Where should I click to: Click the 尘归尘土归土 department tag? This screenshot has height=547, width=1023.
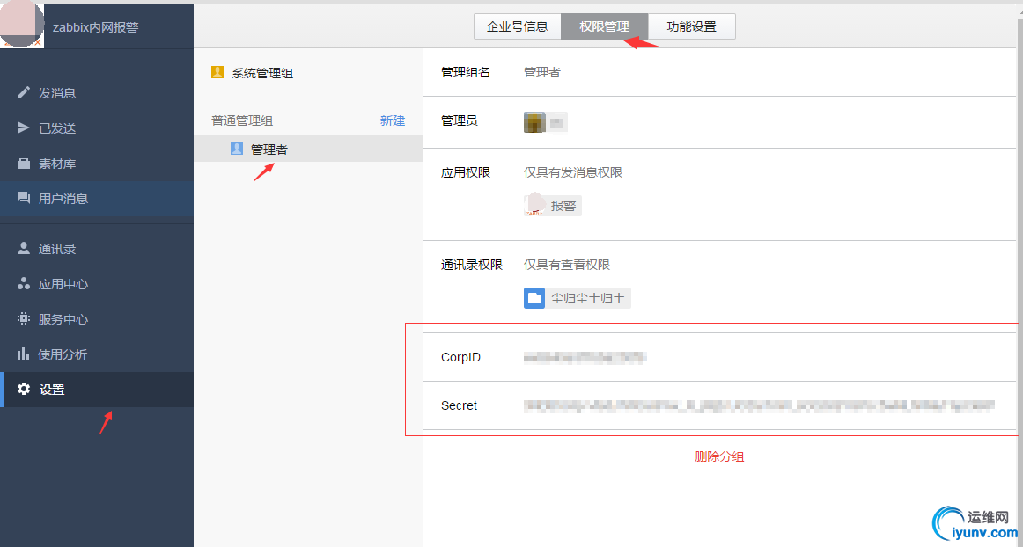578,299
